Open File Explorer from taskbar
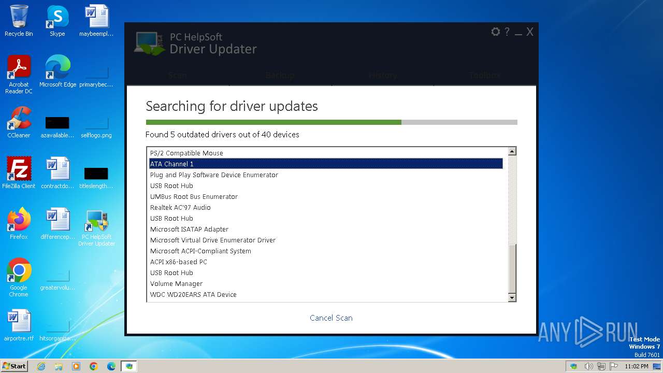Viewport: 663px width, 373px height. point(59,366)
